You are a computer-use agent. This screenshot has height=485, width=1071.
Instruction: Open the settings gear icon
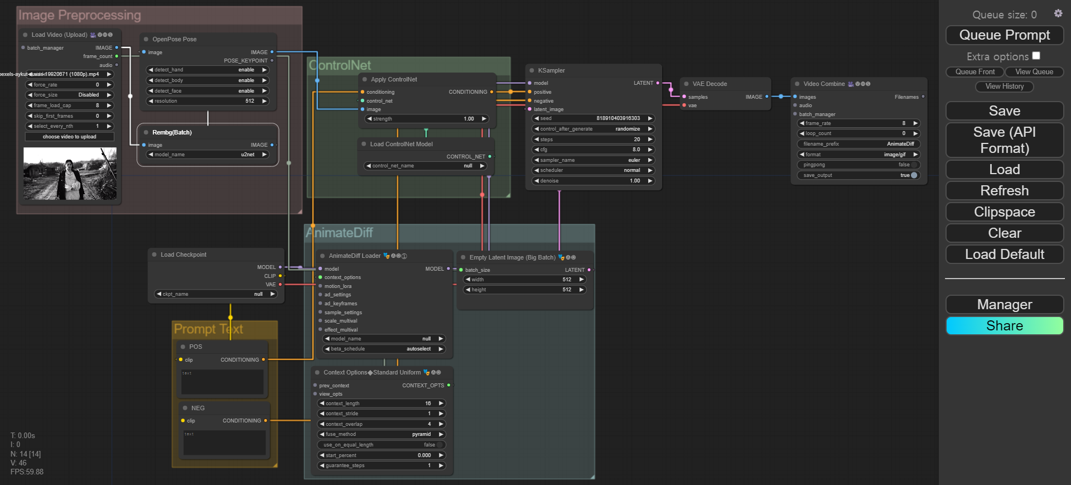(x=1058, y=13)
